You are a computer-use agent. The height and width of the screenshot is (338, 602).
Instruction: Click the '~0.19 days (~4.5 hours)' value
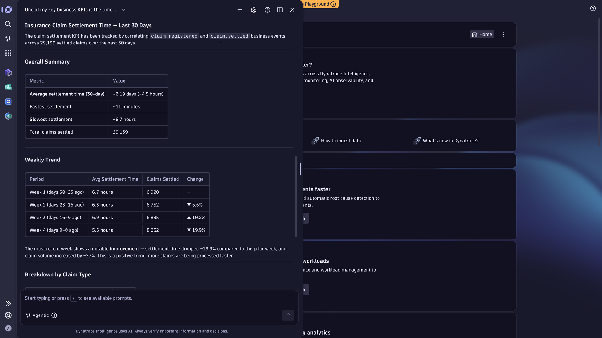[x=138, y=94]
